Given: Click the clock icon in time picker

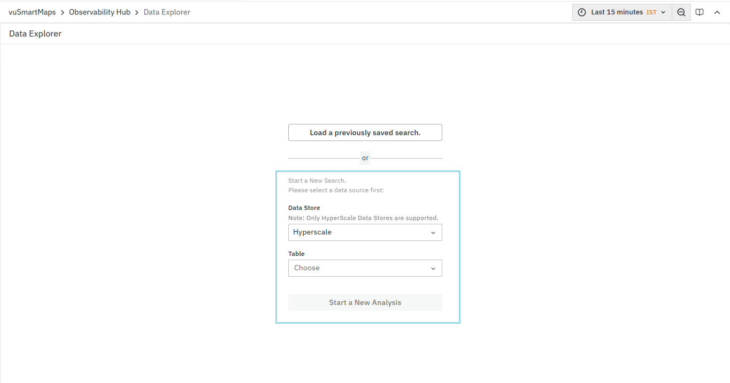Looking at the screenshot, I should (x=582, y=12).
